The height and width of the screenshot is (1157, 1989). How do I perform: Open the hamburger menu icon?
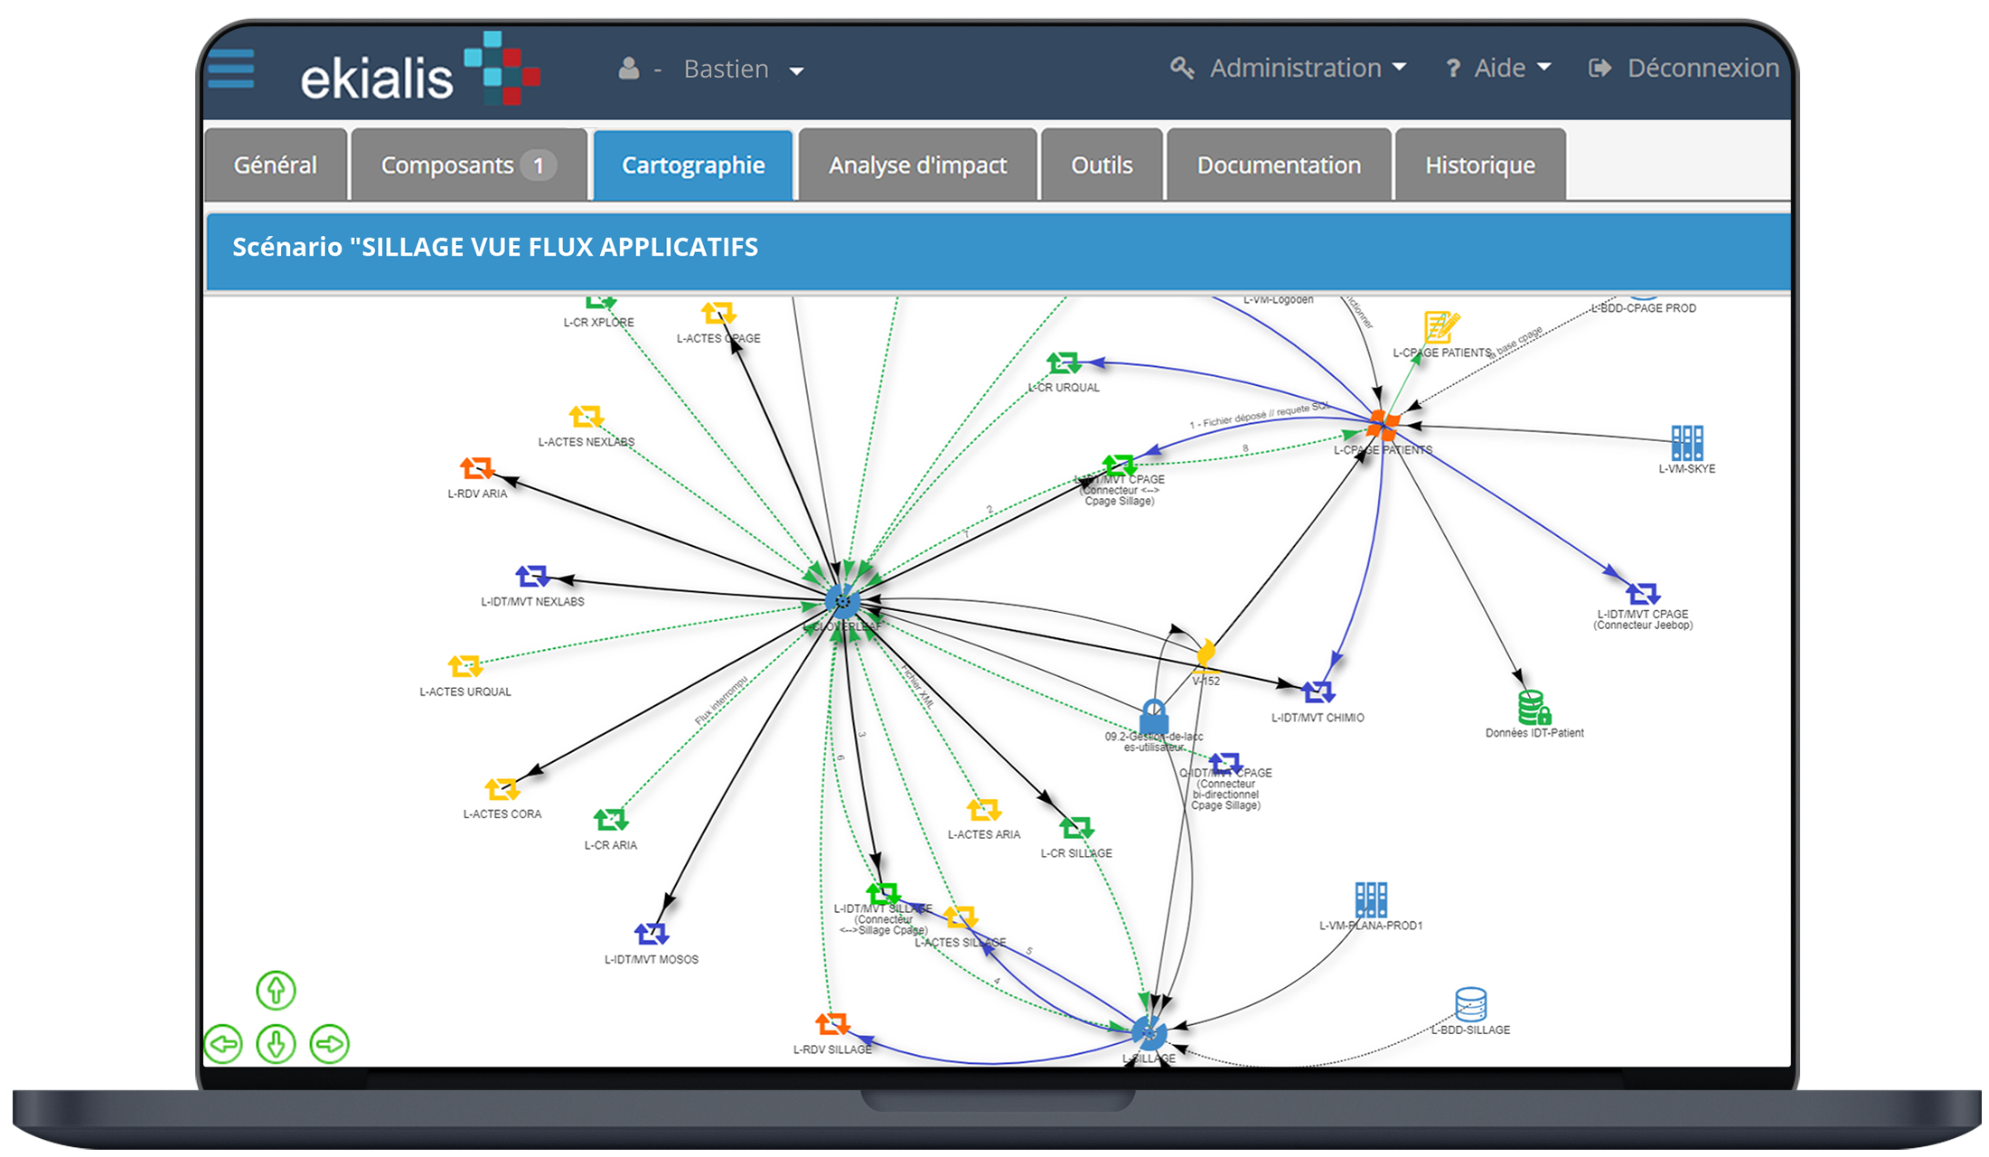[x=230, y=69]
